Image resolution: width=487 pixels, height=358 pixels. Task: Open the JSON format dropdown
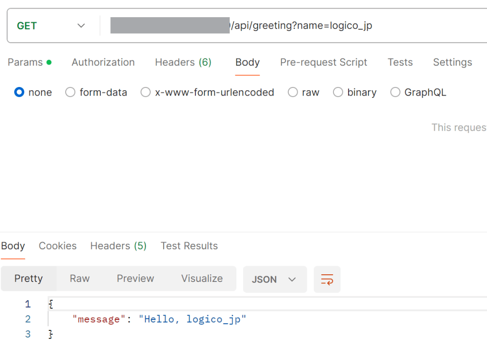pyautogui.click(x=274, y=279)
